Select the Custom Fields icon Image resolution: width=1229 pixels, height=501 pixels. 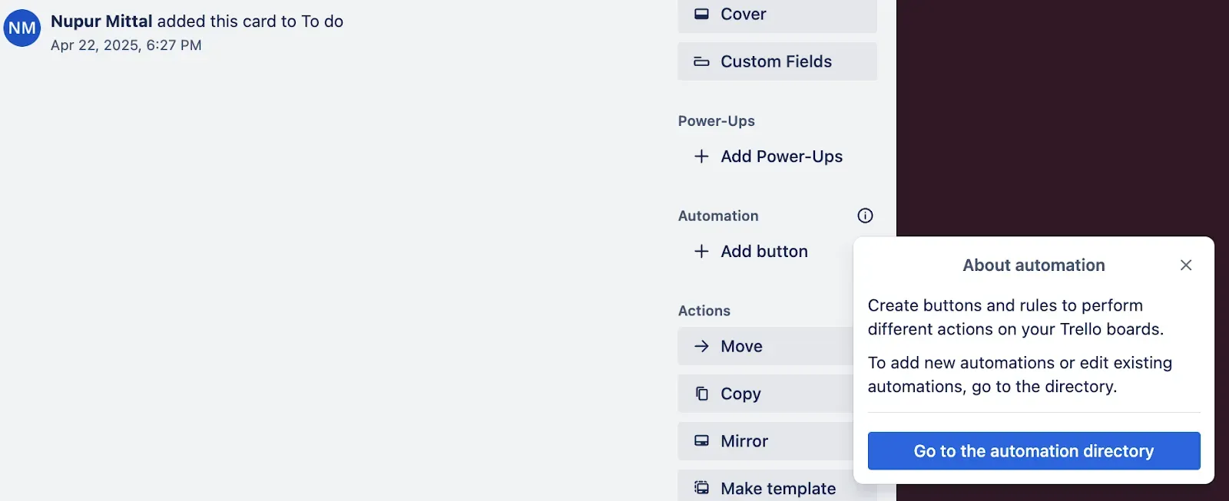701,61
